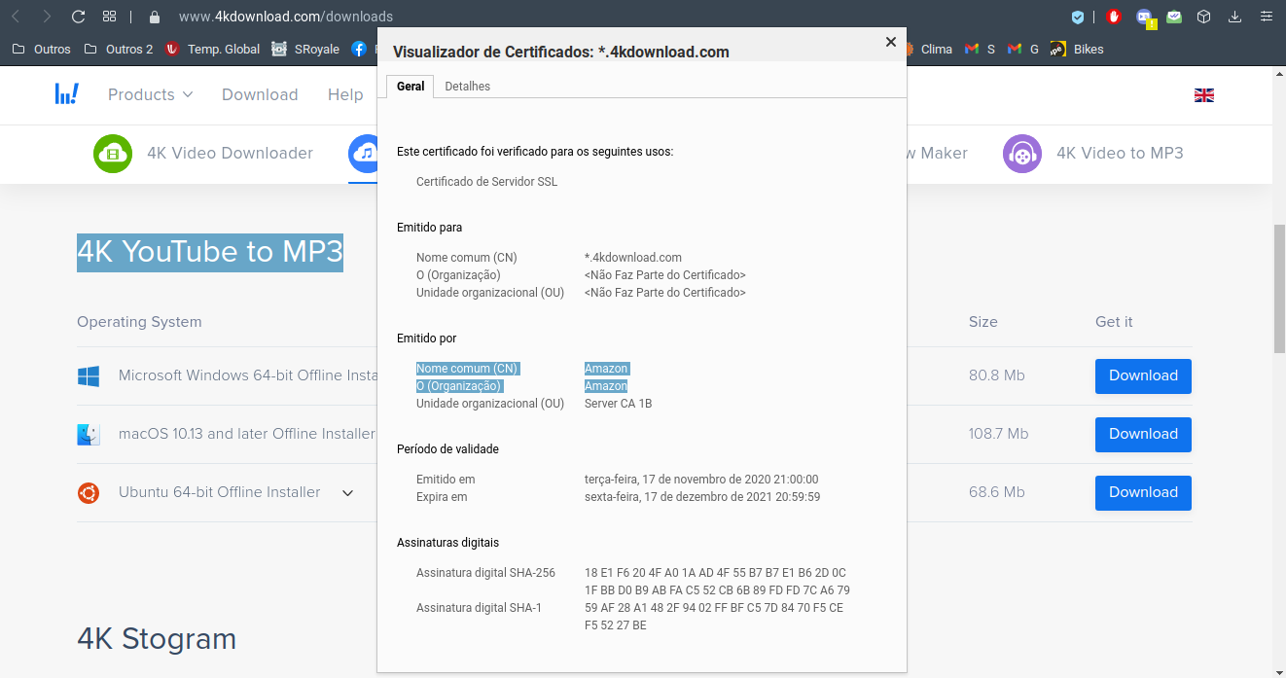Open the Temp. Global bookmark

click(212, 49)
